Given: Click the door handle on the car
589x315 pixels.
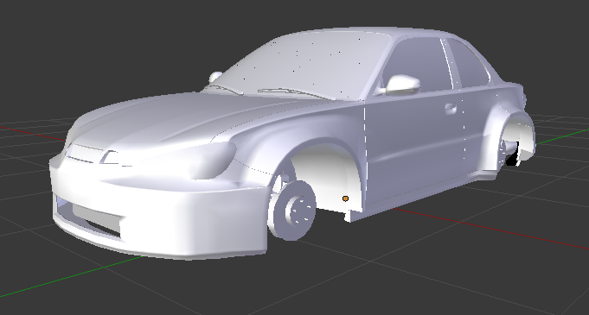Looking at the screenshot, I should 451,109.
